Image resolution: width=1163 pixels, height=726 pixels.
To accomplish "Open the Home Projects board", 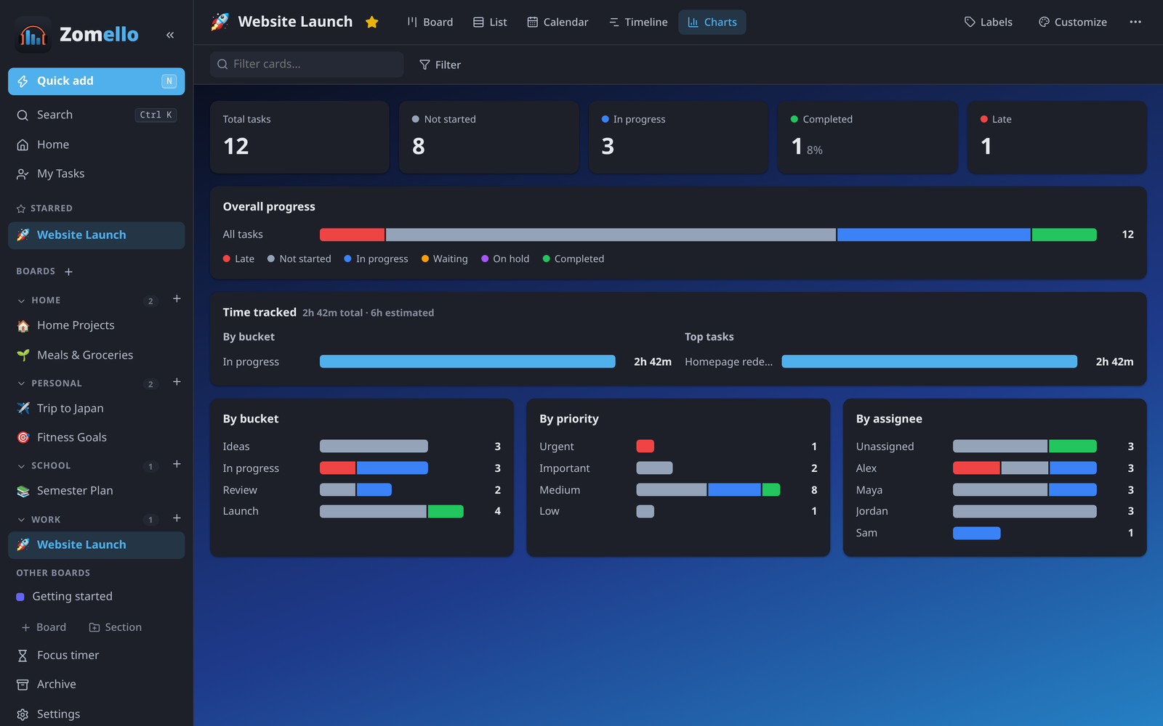I will (97, 325).
